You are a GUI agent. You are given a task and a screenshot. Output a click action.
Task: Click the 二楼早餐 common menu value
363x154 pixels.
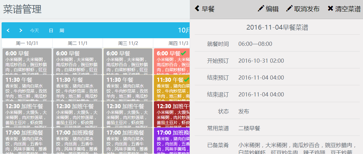(249, 128)
